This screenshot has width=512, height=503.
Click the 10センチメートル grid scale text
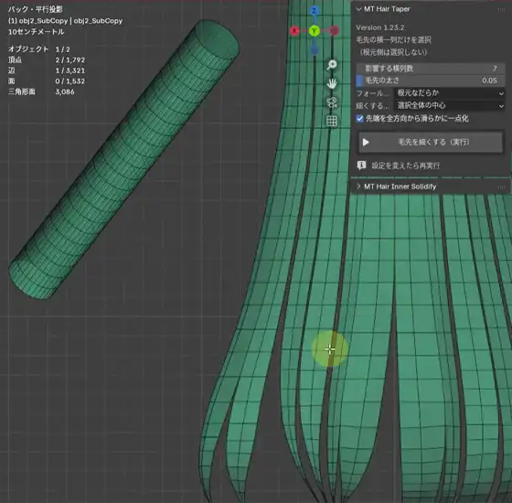click(x=36, y=32)
